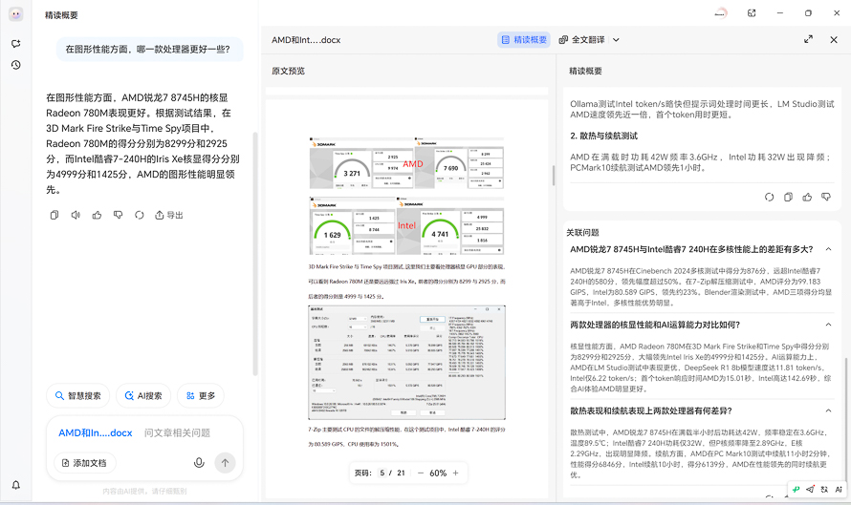Click question heading 散热表现和续航表现上两款处理器有何差异

point(651,410)
